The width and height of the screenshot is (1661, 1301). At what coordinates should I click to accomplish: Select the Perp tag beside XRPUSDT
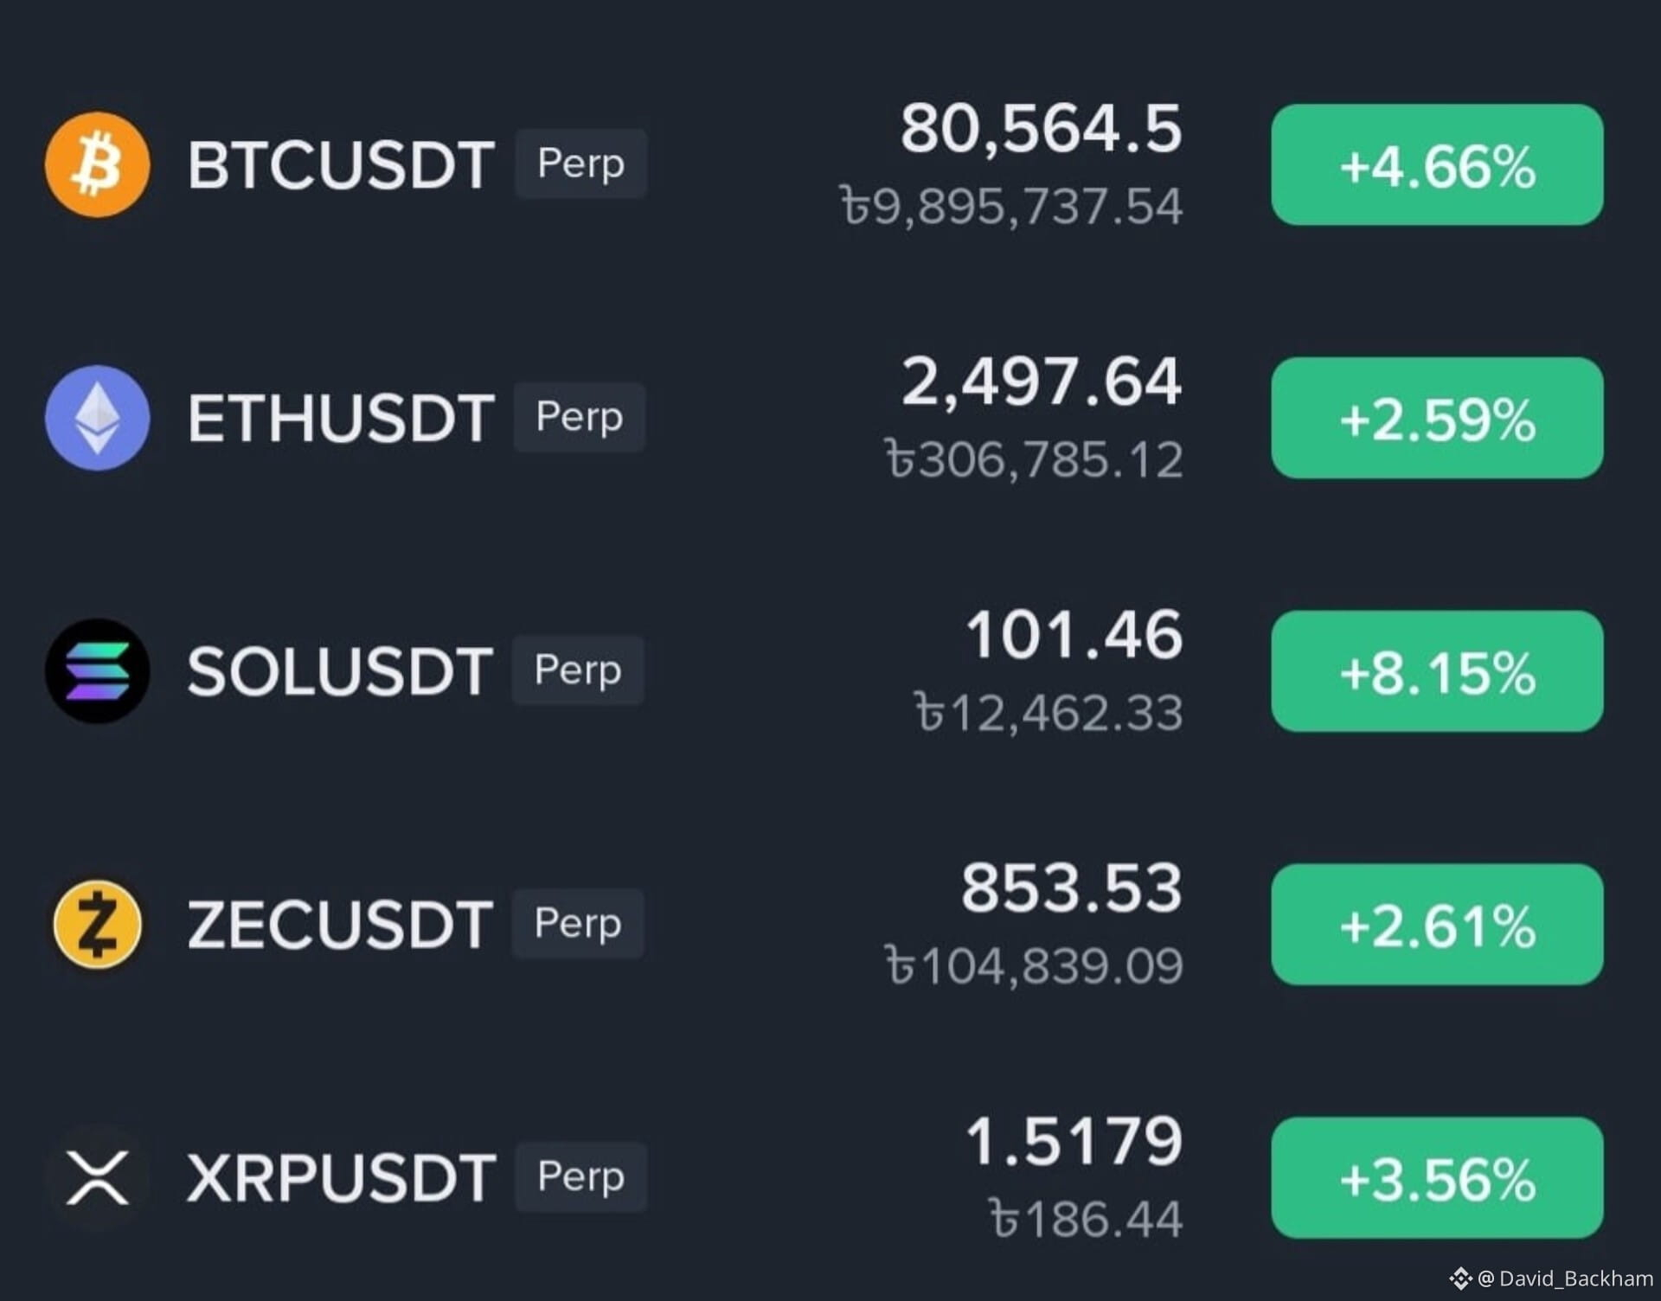coord(580,1177)
